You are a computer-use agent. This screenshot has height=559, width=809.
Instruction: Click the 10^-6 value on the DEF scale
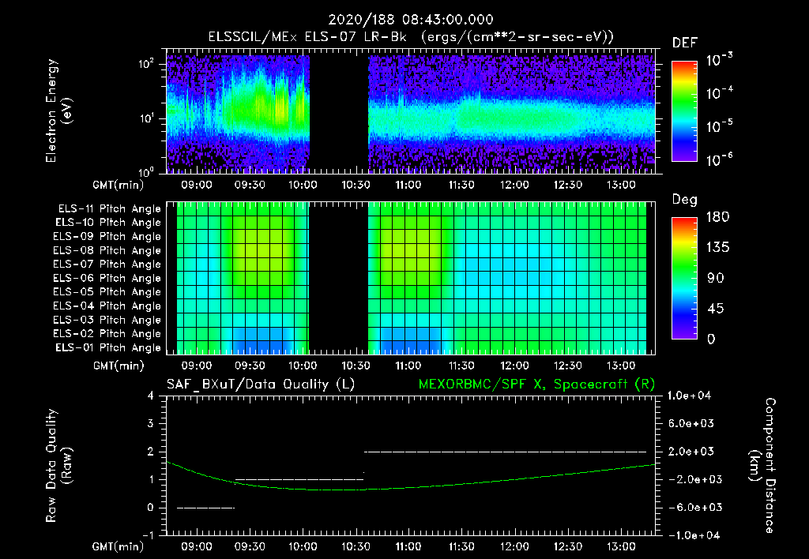719,159
